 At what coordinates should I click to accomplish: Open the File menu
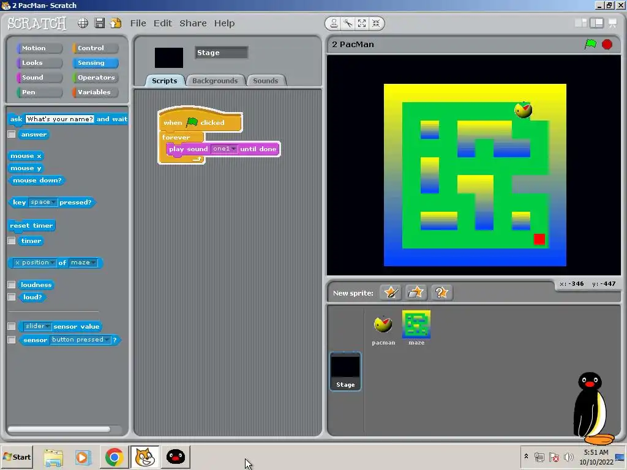(138, 23)
